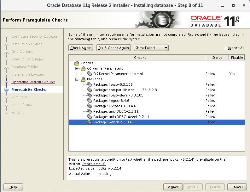Select Package: unixODBC-2.2.11 row

[x=157, y=111]
